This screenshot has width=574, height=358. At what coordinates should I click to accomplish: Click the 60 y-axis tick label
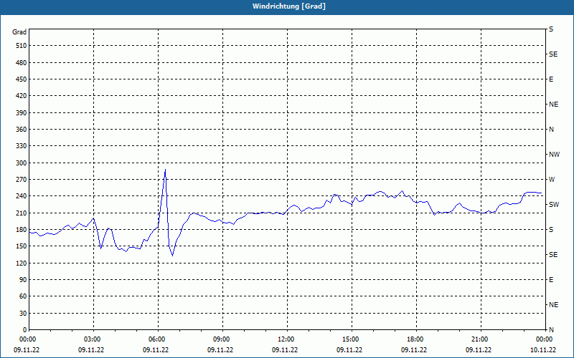click(23, 296)
